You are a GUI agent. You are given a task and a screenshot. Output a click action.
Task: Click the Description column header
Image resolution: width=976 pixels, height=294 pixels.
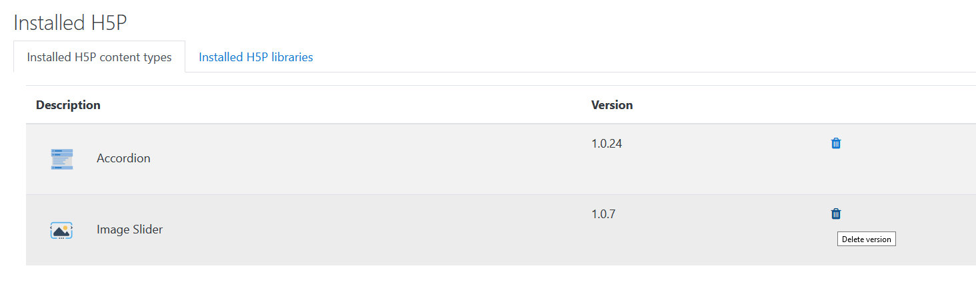point(68,105)
